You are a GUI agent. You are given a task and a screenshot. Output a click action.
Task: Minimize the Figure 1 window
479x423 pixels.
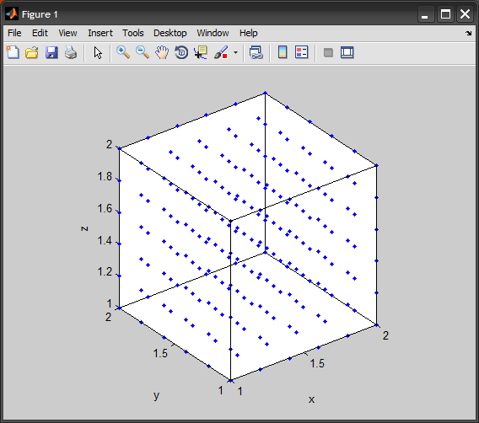point(426,14)
